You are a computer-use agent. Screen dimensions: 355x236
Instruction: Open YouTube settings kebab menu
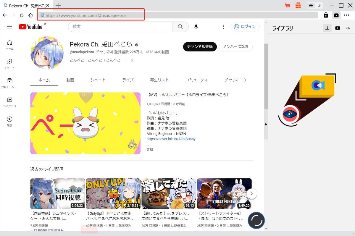click(x=223, y=27)
